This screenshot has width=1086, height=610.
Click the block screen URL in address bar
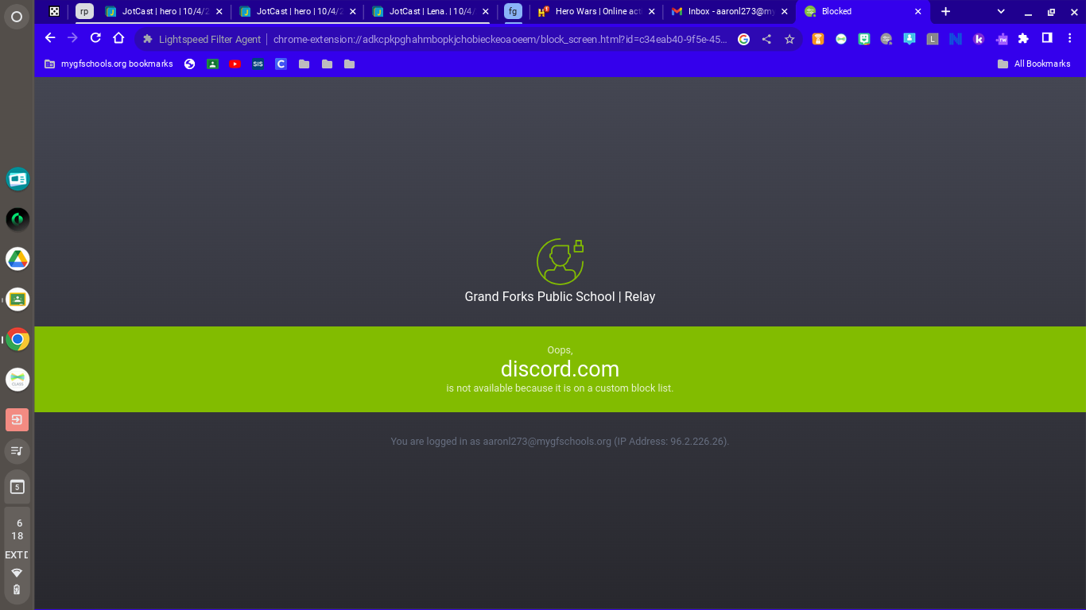(x=500, y=39)
